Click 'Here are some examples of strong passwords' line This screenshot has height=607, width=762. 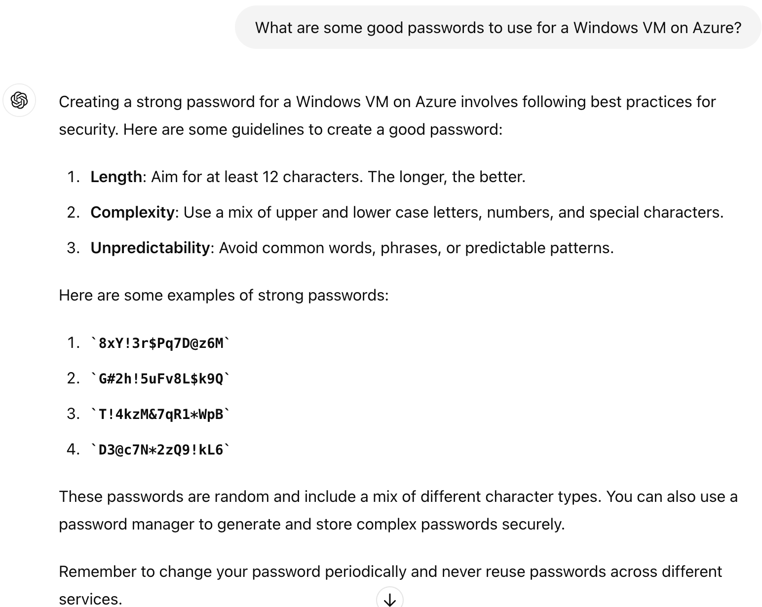[x=224, y=295]
